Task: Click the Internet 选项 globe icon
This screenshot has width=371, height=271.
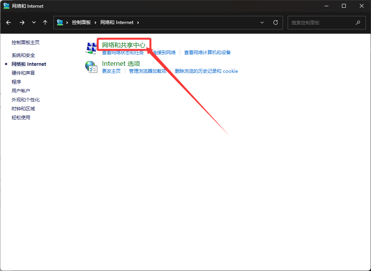Action: click(x=91, y=67)
